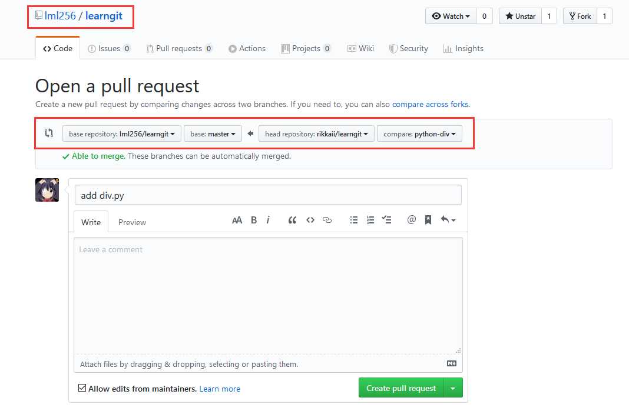
Task: Add a link using link icon
Action: coord(327,220)
